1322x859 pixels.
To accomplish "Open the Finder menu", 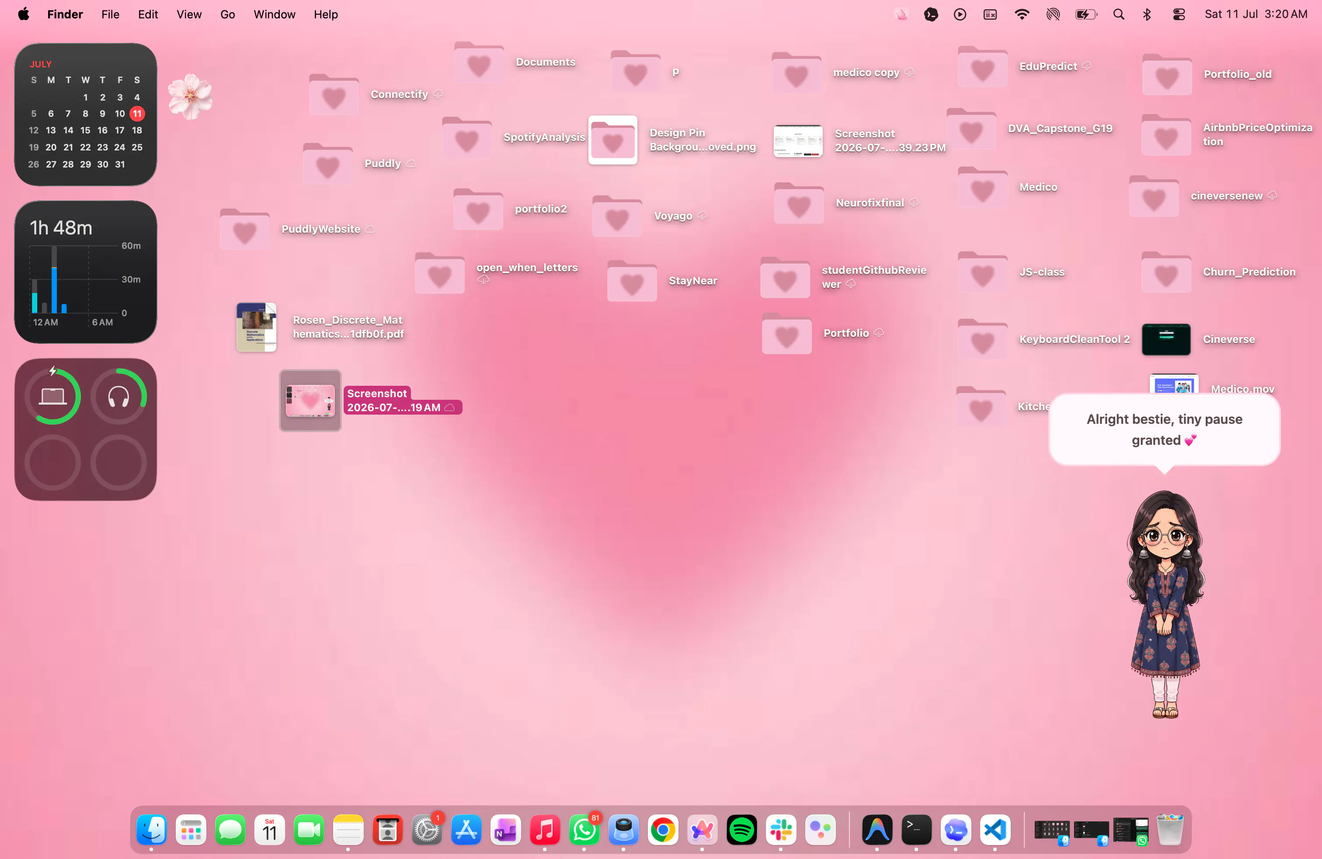I will 65,14.
